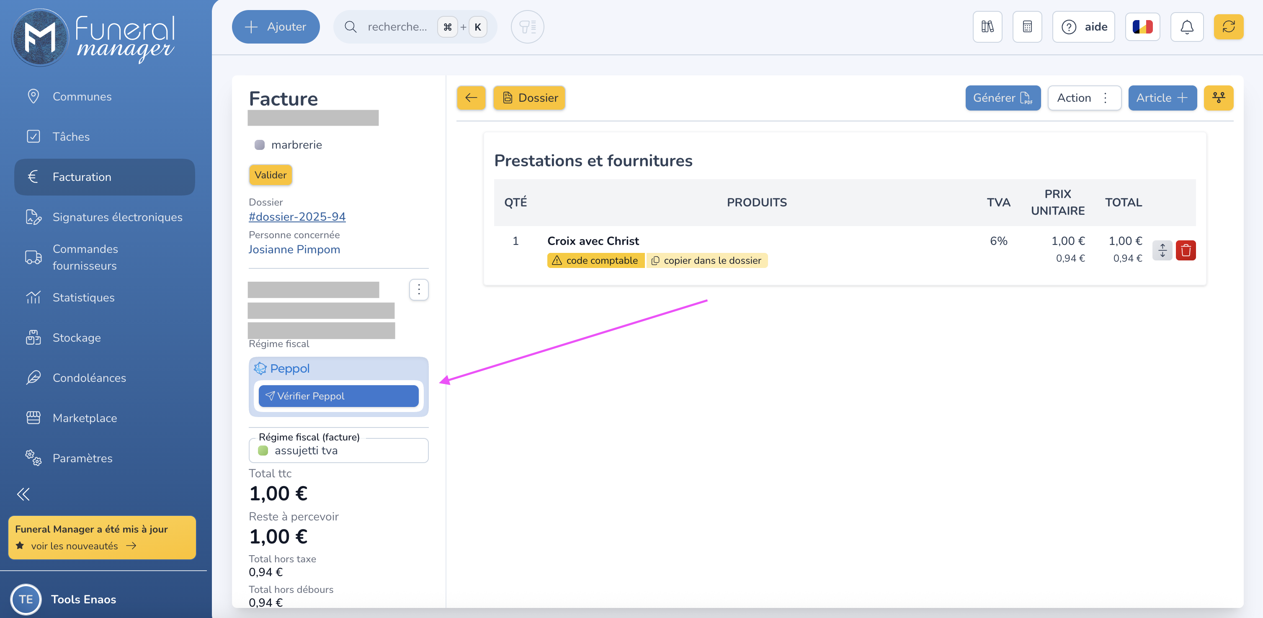Open the #dossier-2025-94 link
This screenshot has width=1263, height=618.
tap(296, 216)
